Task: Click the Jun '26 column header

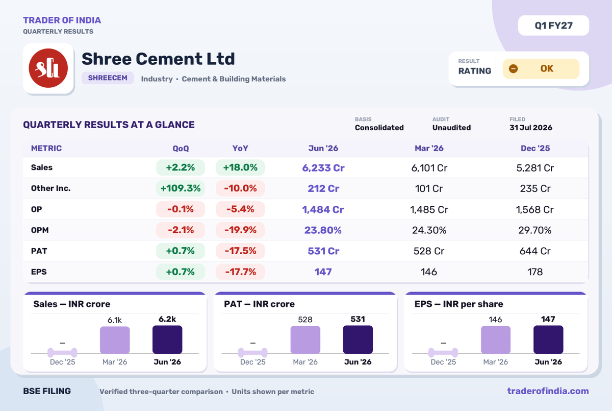Action: click(323, 149)
